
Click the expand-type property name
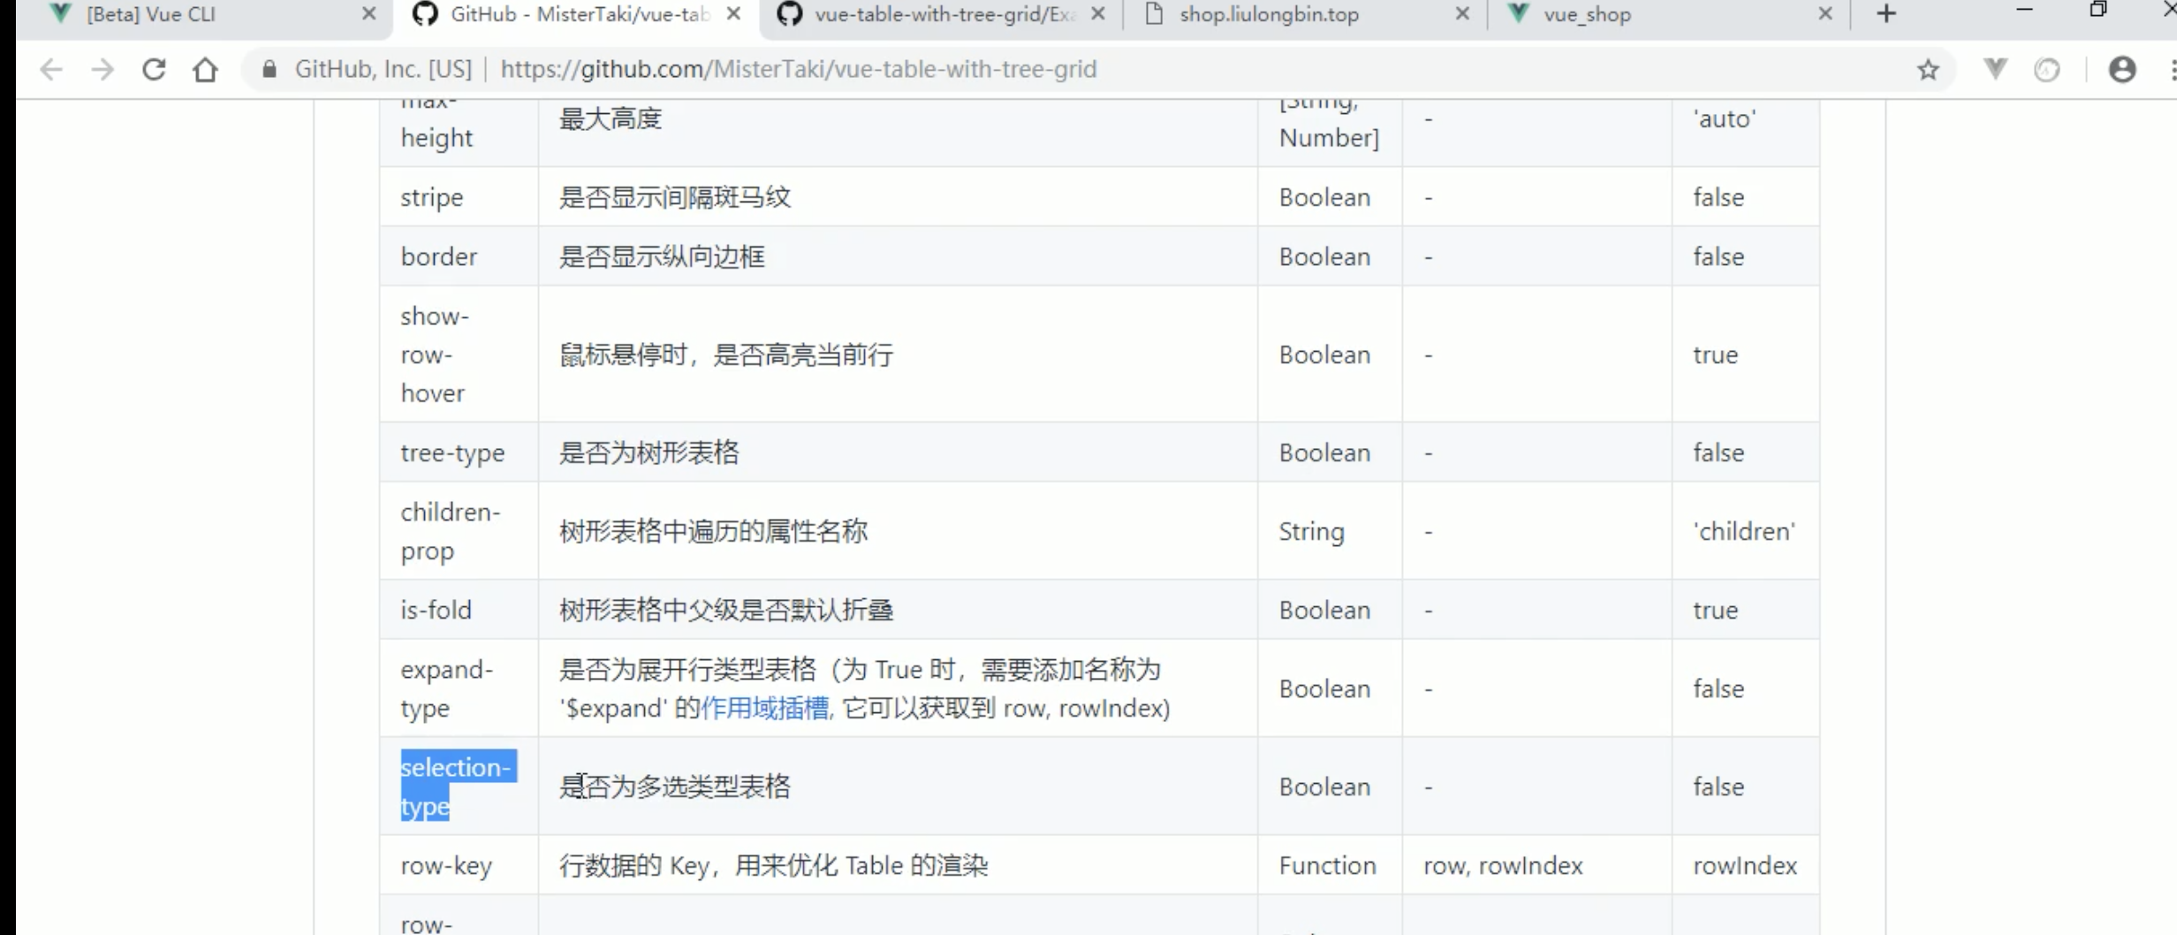click(x=446, y=688)
